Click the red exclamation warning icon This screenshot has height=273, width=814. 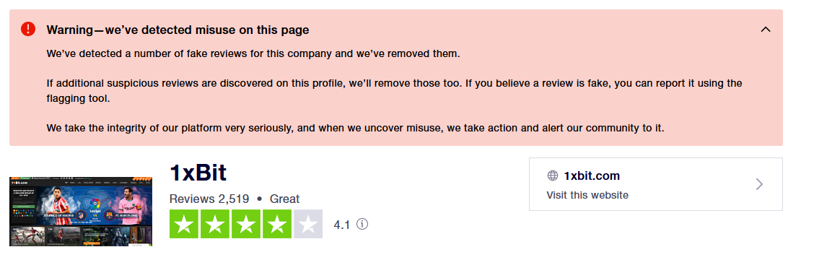click(28, 29)
